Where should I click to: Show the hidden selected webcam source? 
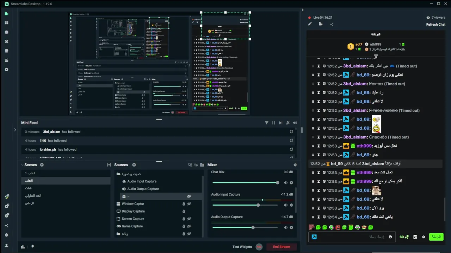point(189,196)
